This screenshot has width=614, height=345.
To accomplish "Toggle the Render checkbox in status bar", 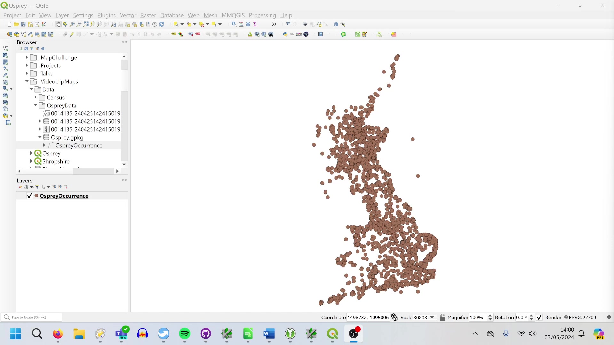I will pos(539,317).
